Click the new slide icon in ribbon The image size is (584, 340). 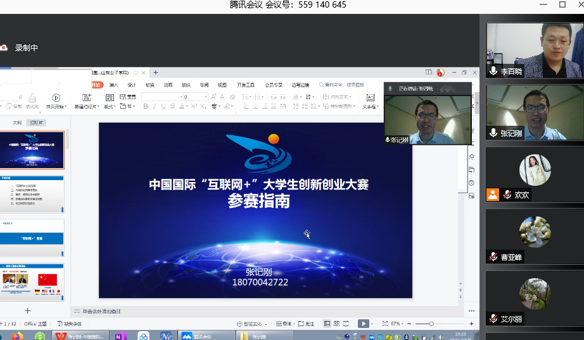point(87,98)
